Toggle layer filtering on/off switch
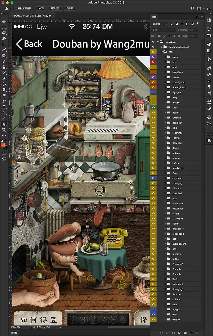 click(x=198, y=24)
